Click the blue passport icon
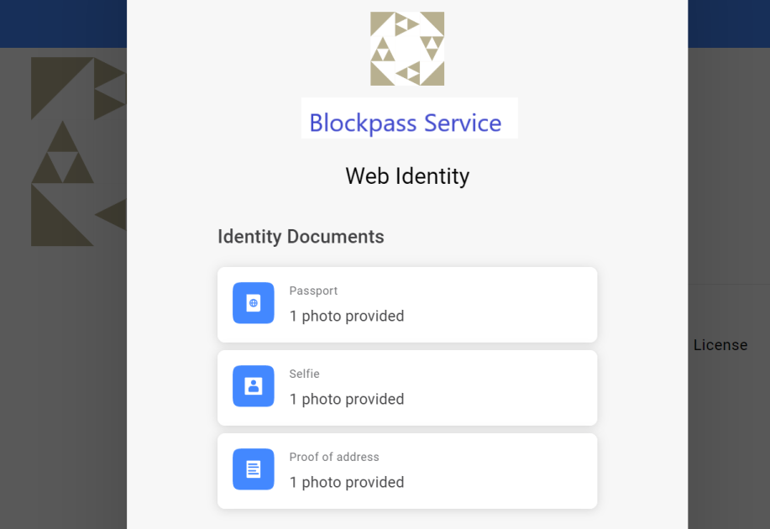The width and height of the screenshot is (770, 529). click(254, 303)
